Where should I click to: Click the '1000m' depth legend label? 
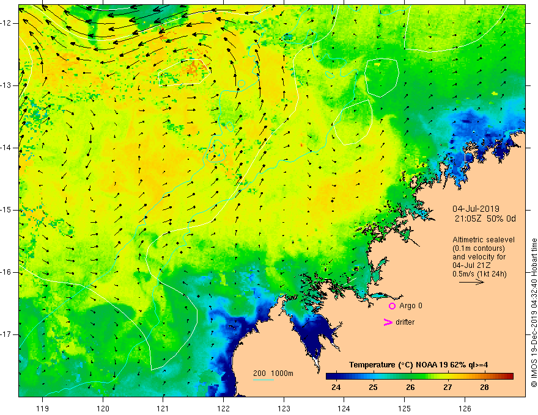282,374
